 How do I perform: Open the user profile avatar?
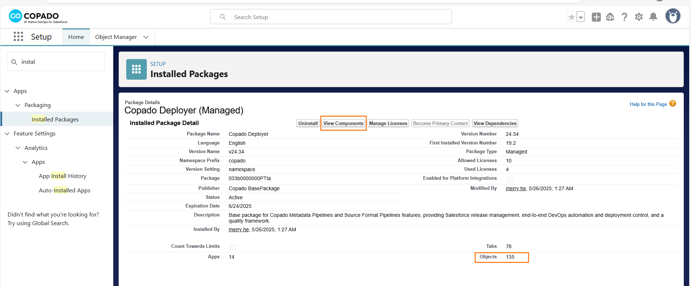coord(673,16)
